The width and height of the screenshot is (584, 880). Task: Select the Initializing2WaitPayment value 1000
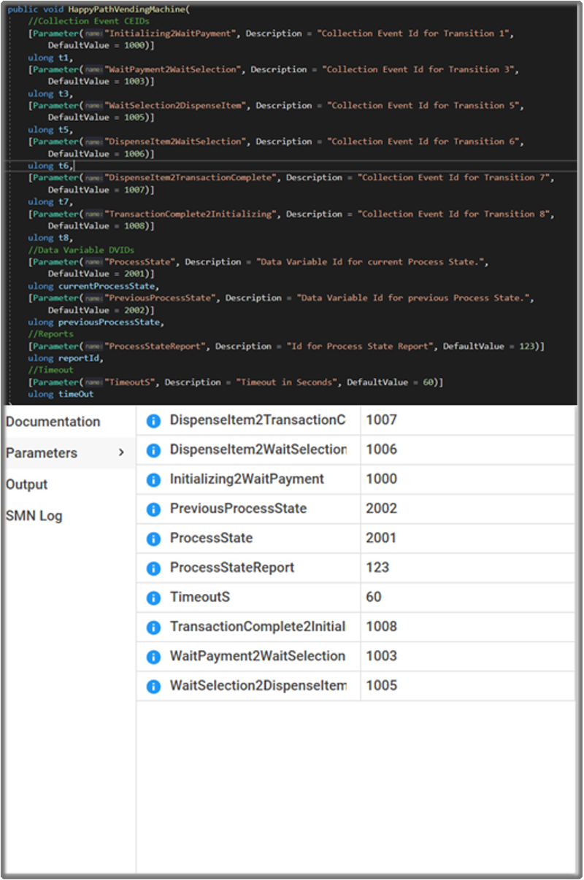click(x=381, y=479)
